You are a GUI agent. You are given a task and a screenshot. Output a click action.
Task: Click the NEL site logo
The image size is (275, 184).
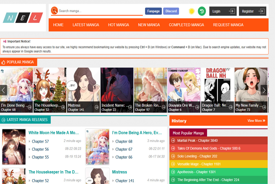[23, 18]
